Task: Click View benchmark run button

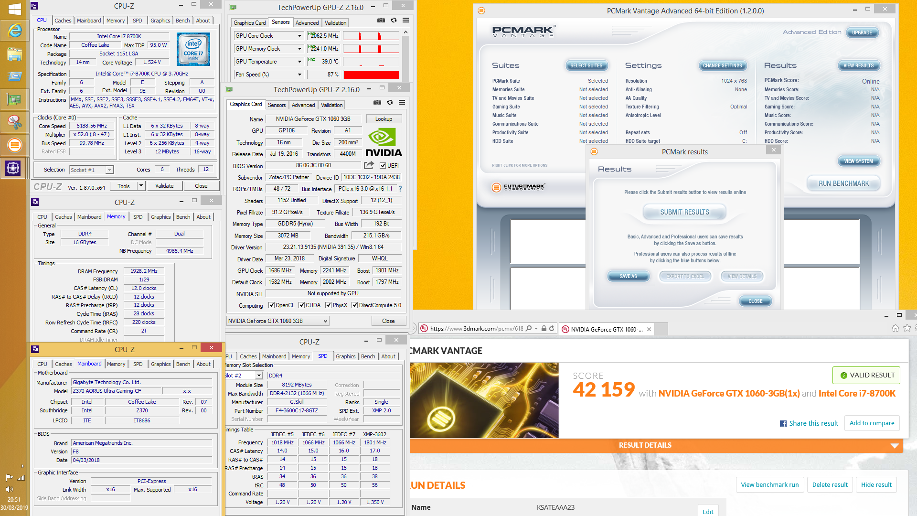Action: [769, 484]
